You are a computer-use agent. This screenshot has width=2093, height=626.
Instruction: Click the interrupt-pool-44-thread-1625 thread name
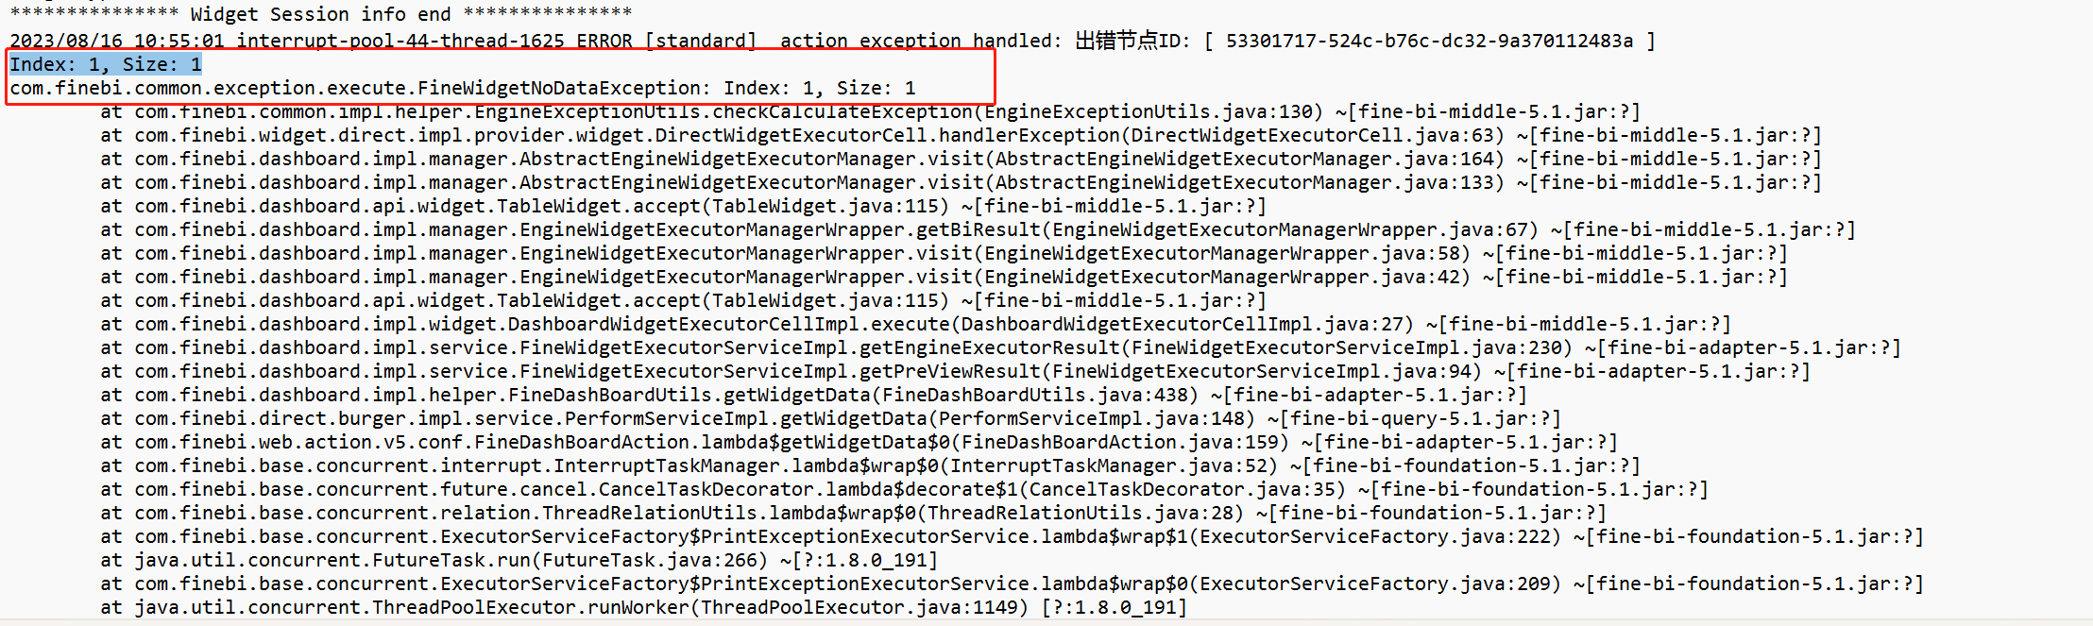(x=400, y=41)
